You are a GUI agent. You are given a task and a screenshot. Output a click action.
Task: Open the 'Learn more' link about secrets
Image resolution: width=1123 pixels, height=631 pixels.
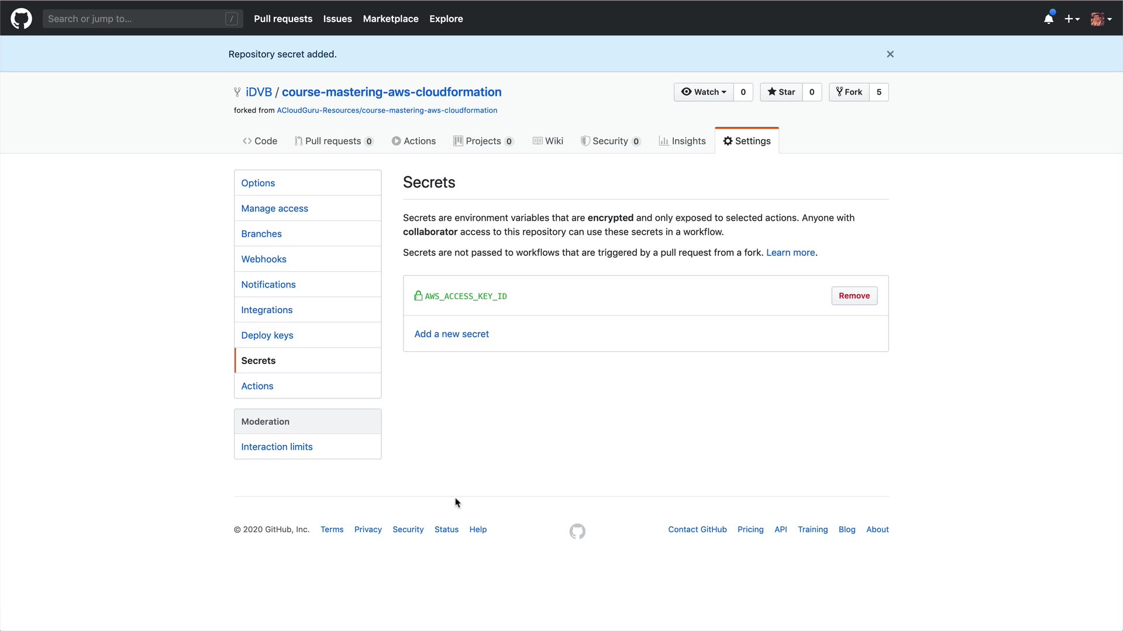pos(790,253)
